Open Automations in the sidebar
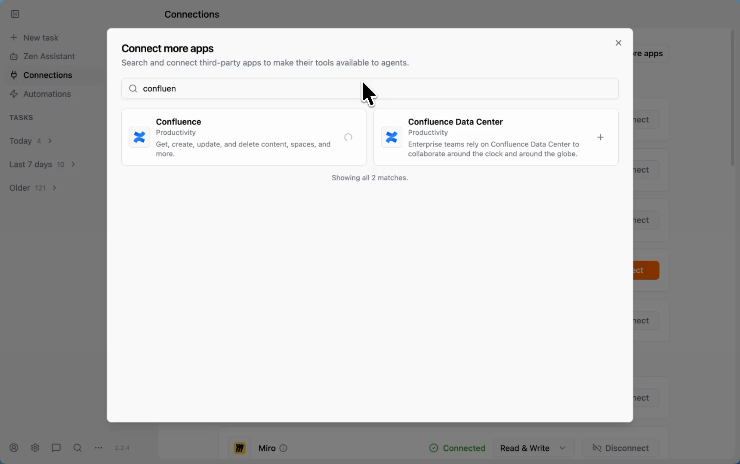Screen dimensions: 740x464 click(40, 94)
